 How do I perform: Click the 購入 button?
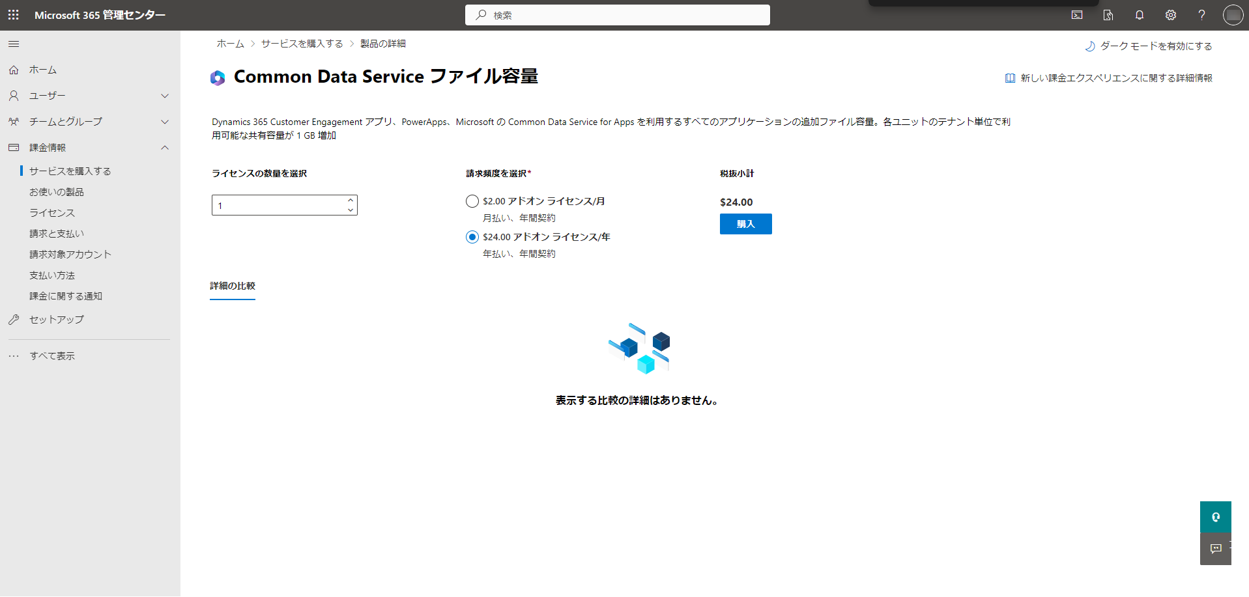(746, 224)
